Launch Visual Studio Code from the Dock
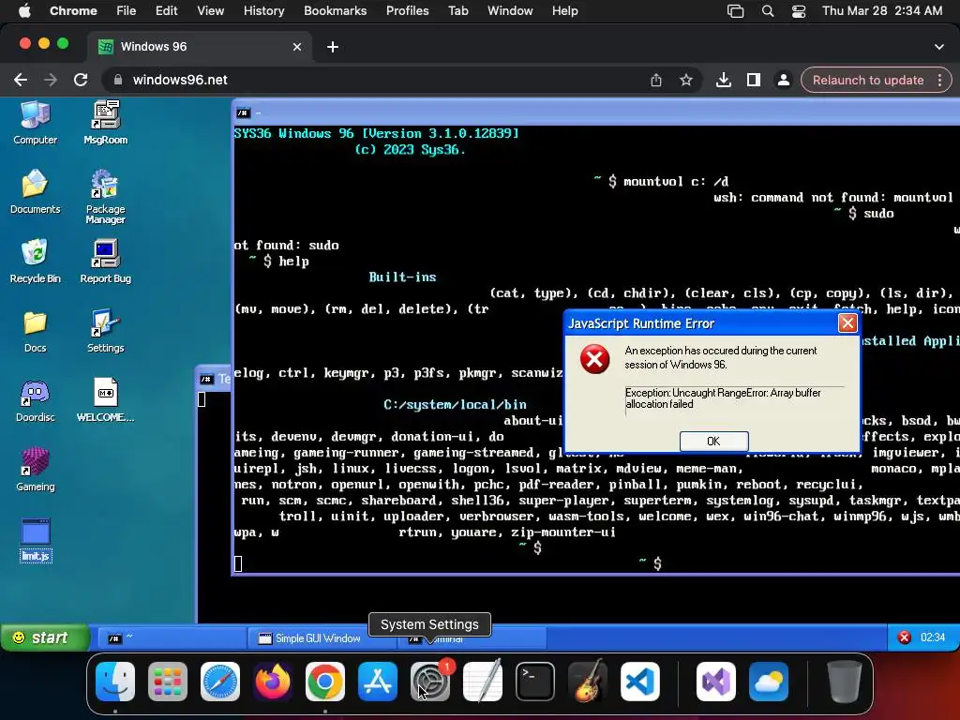The image size is (960, 720). click(x=639, y=682)
